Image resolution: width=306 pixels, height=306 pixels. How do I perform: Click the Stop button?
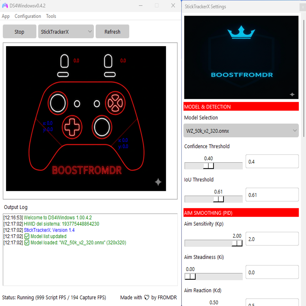tap(20, 32)
